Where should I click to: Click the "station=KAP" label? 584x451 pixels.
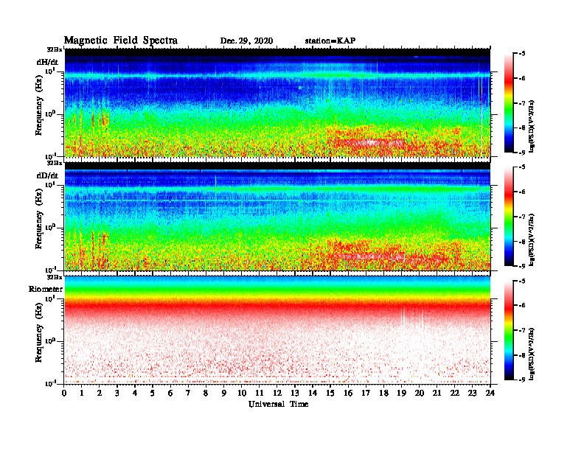click(330, 41)
